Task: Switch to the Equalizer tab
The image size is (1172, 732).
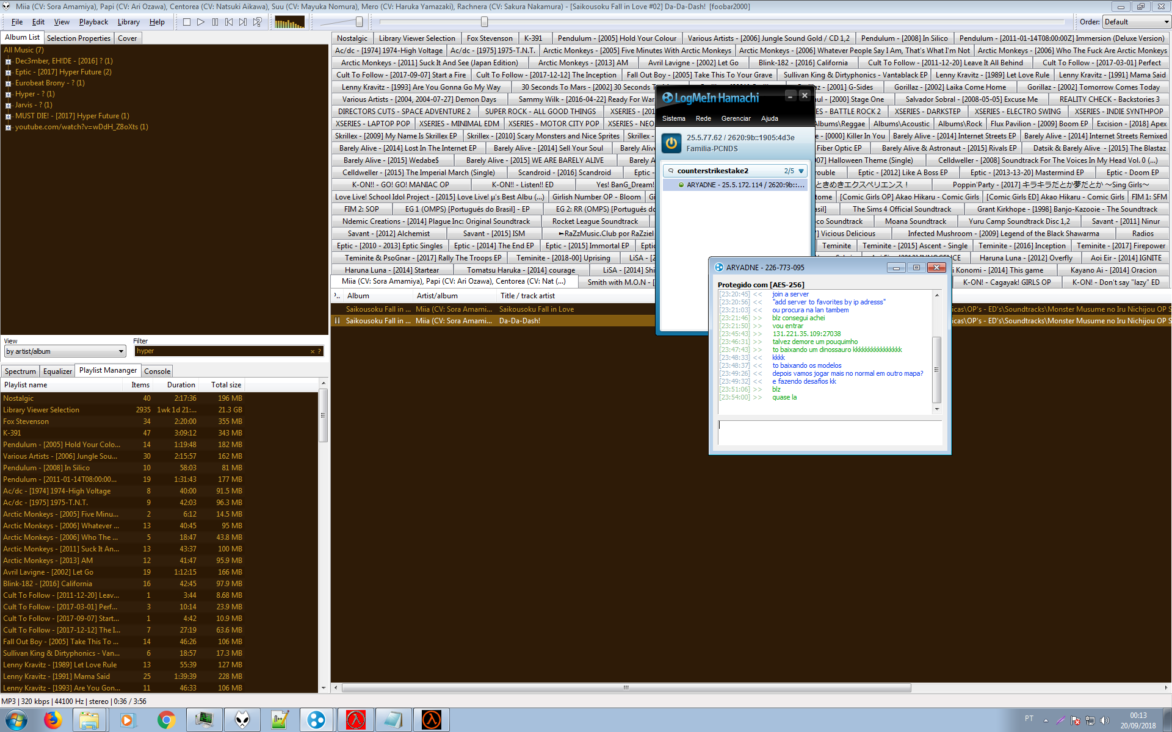Action: [x=57, y=371]
